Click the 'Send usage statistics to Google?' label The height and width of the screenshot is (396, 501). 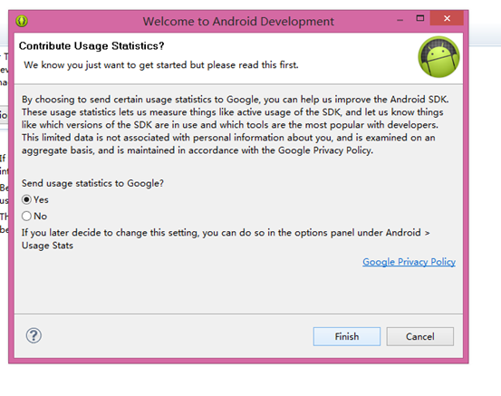point(92,183)
